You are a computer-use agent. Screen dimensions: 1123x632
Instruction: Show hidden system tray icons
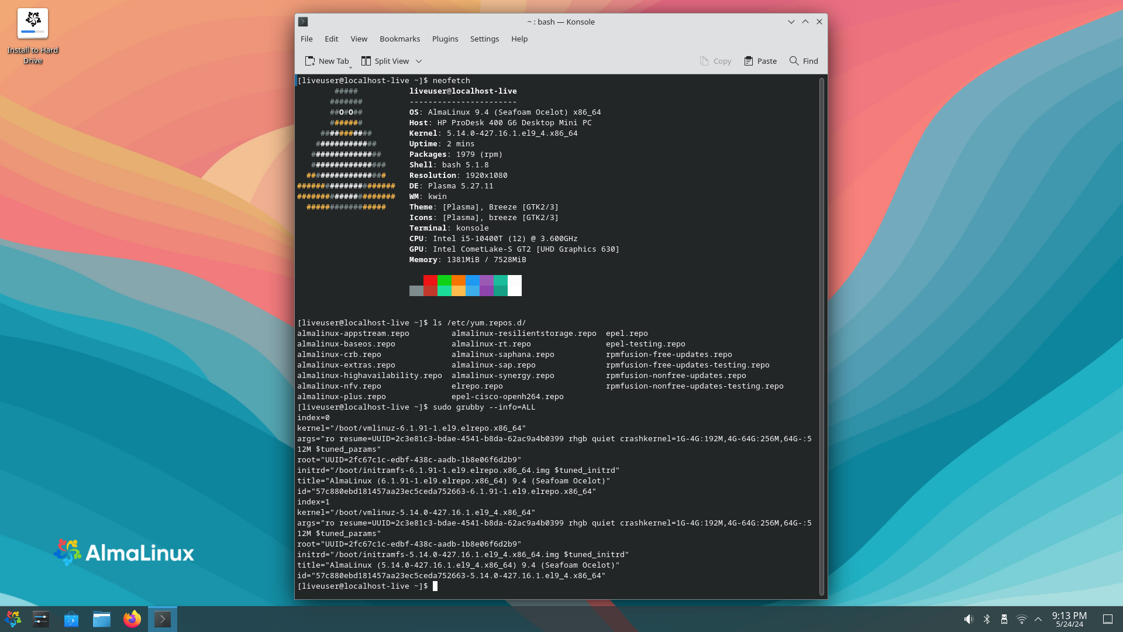pyautogui.click(x=1038, y=619)
